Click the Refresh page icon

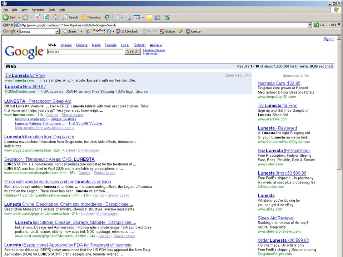click(46, 17)
